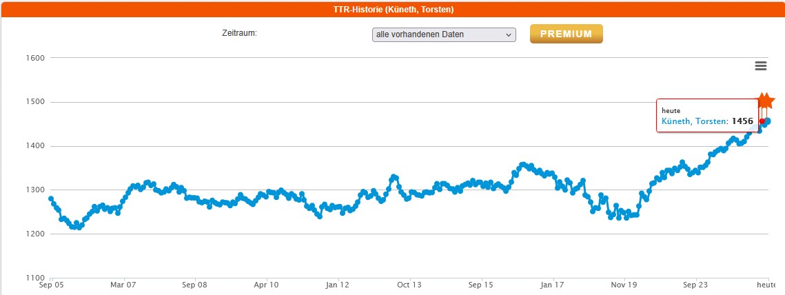Click the 'Mar 07' x-axis label
This screenshot has height=295, width=785.
124,284
